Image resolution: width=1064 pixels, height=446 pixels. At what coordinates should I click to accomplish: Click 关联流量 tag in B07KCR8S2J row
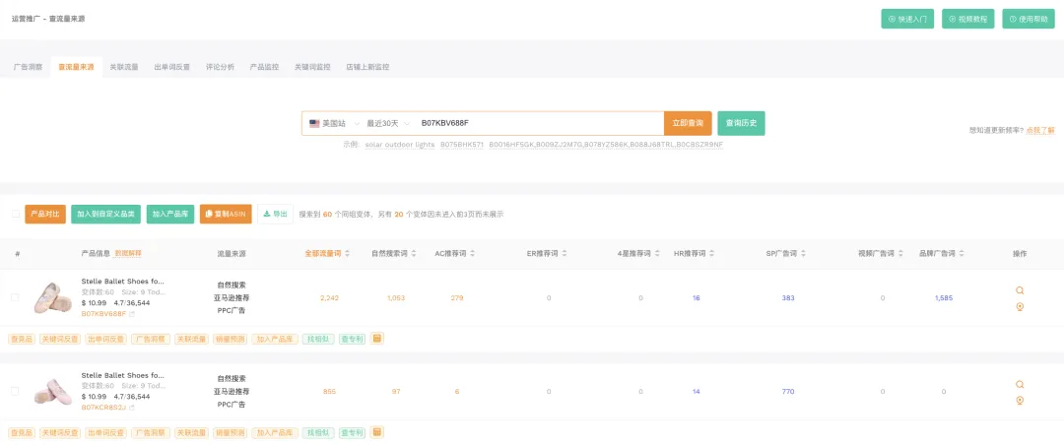[190, 432]
